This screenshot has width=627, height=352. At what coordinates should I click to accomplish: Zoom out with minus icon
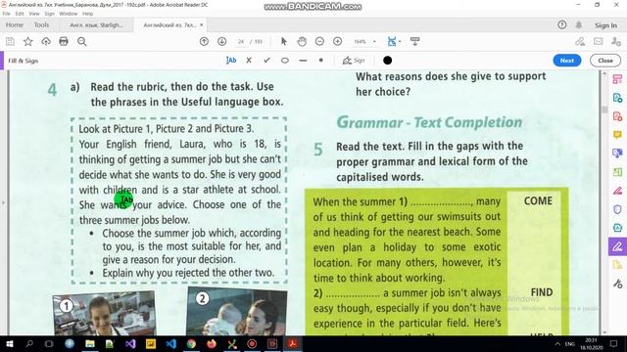(319, 41)
